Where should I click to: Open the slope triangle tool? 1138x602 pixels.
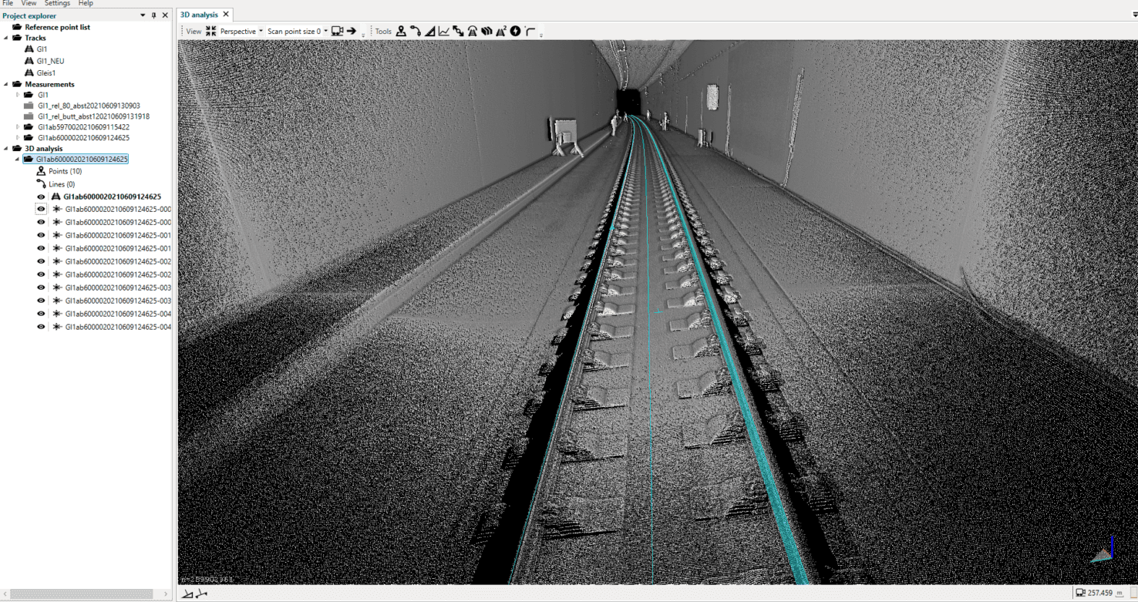429,32
